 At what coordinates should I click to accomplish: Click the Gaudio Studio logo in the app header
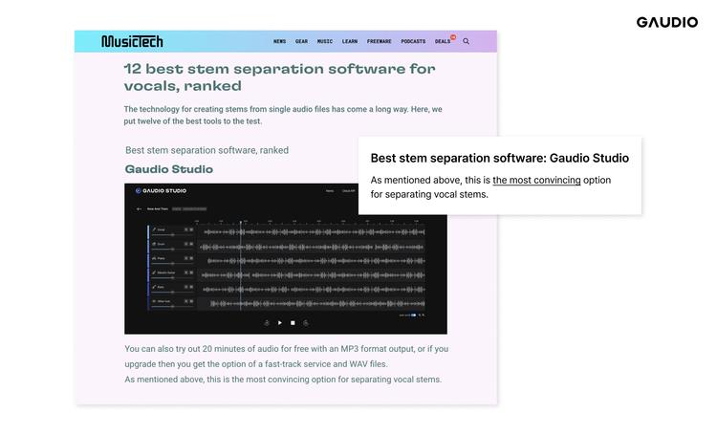(161, 191)
